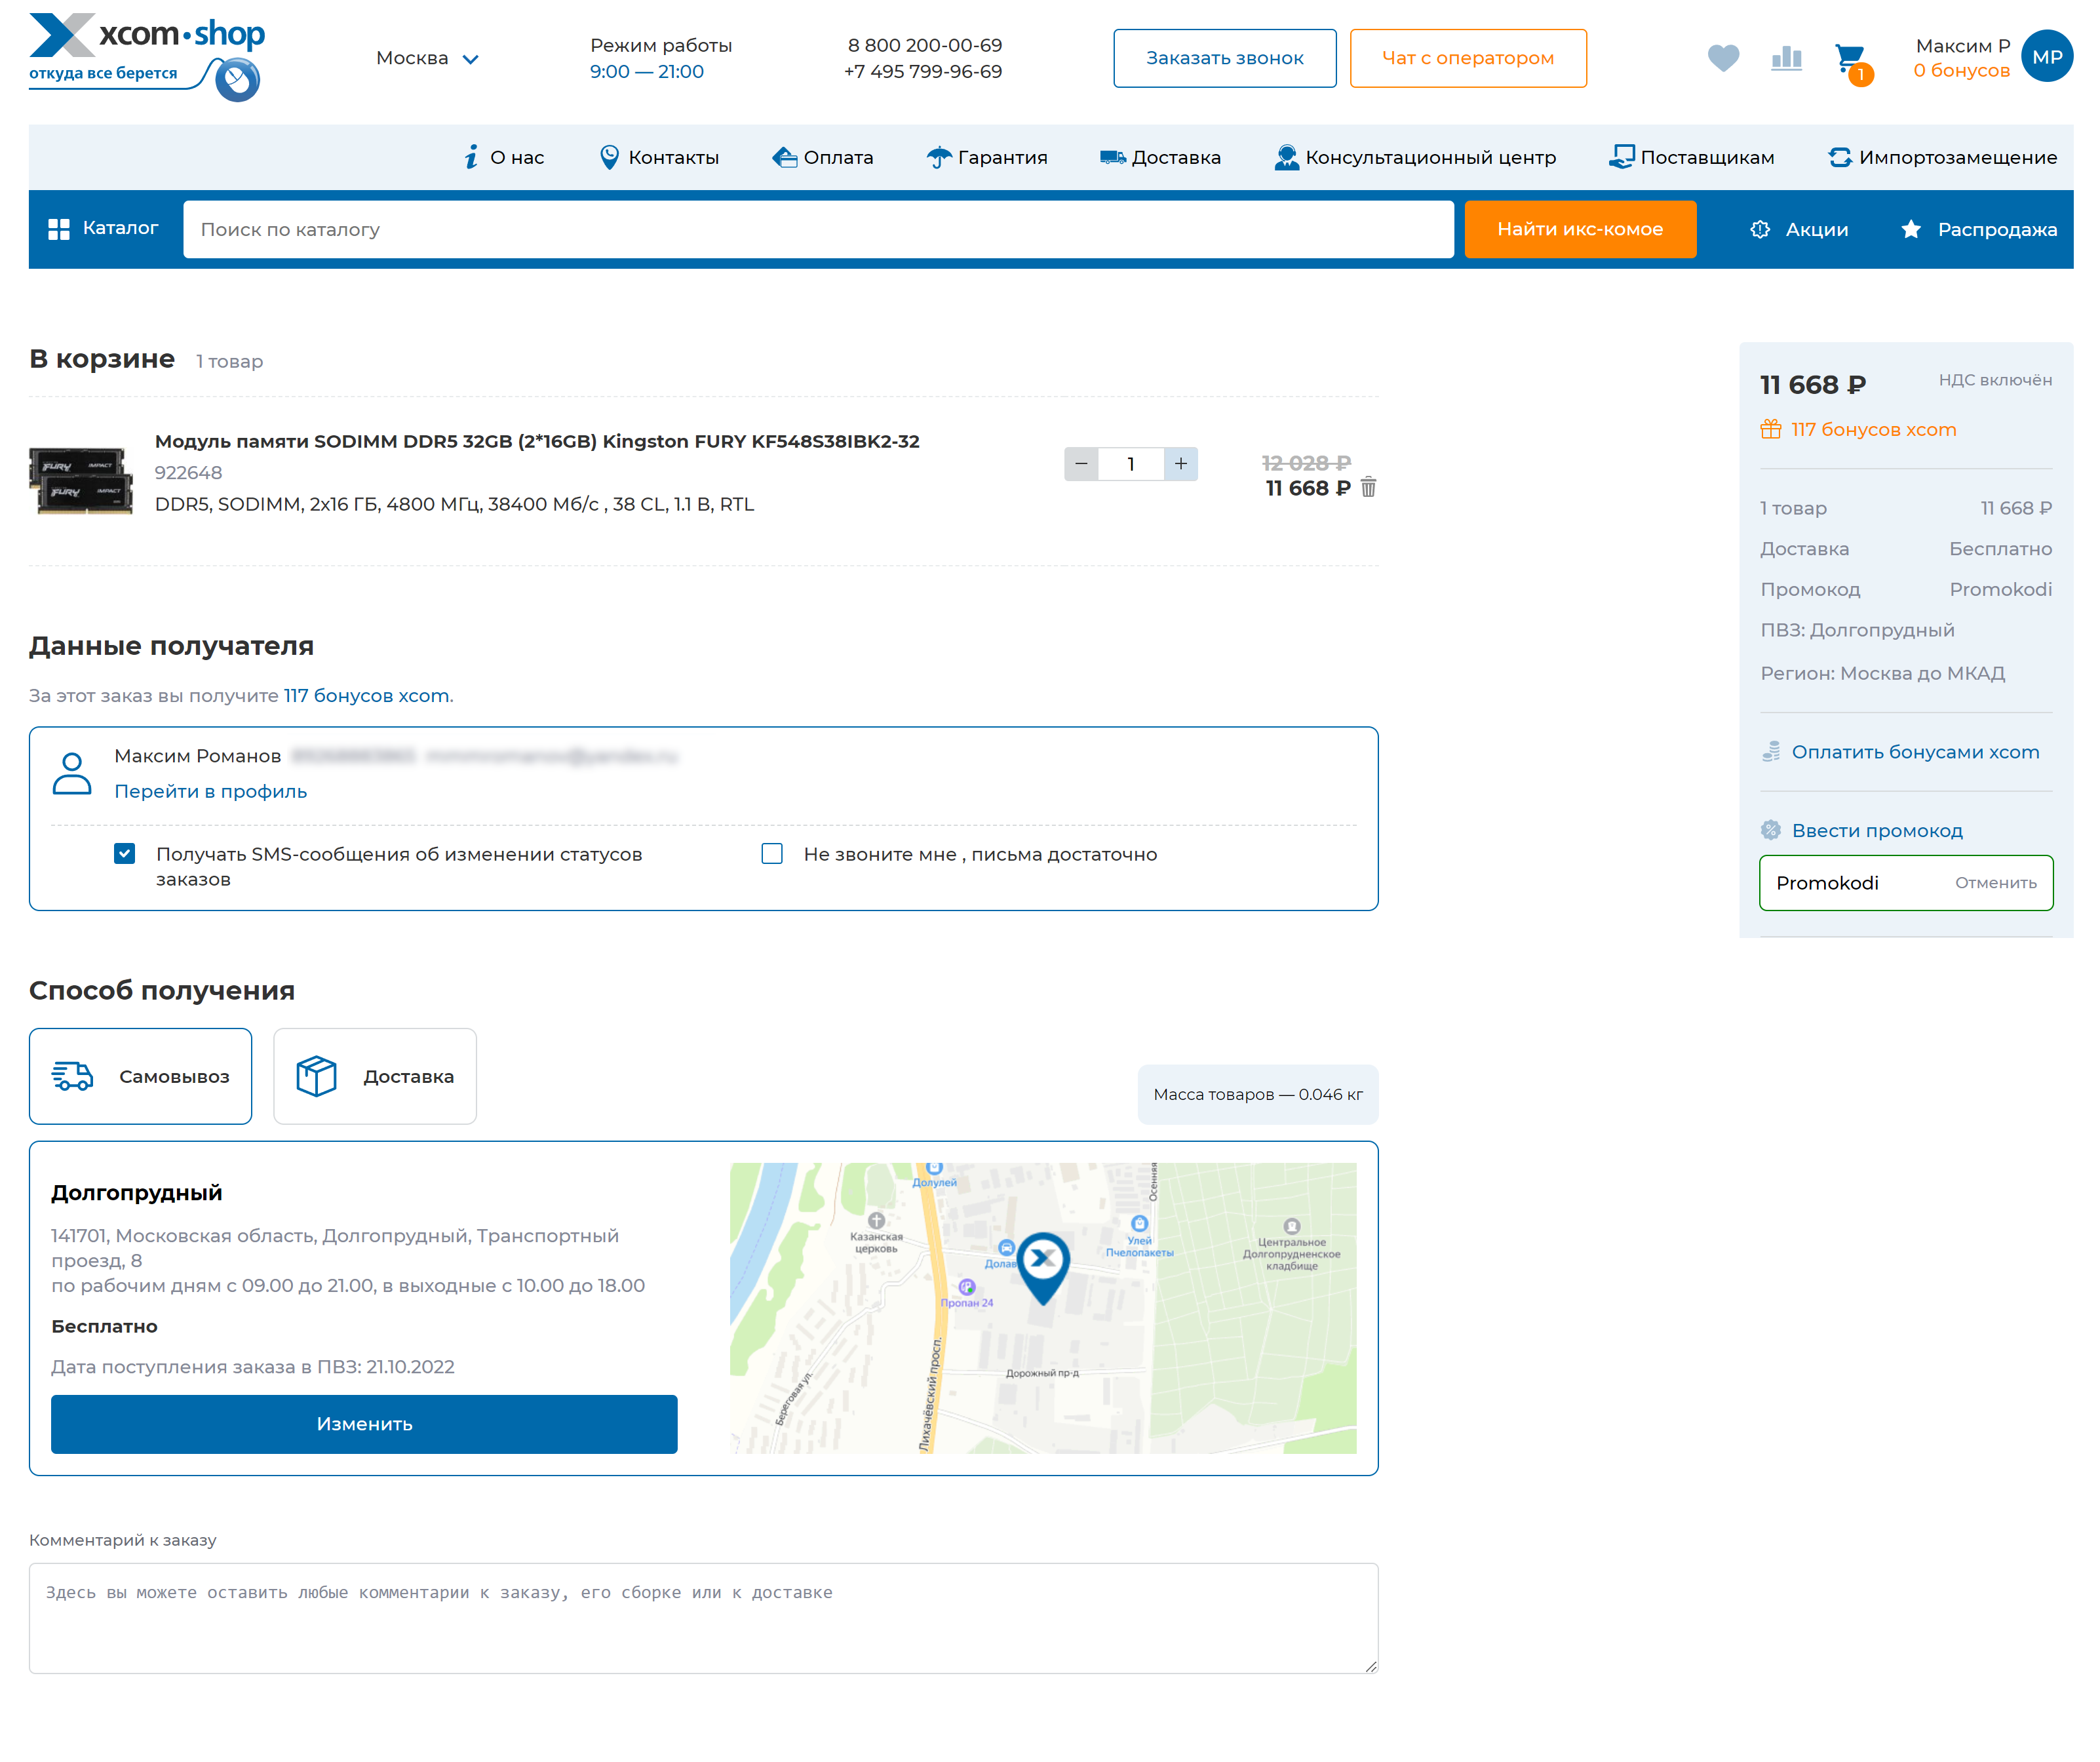Open the favorites heart icon
2100x1762 pixels.
point(1723,58)
